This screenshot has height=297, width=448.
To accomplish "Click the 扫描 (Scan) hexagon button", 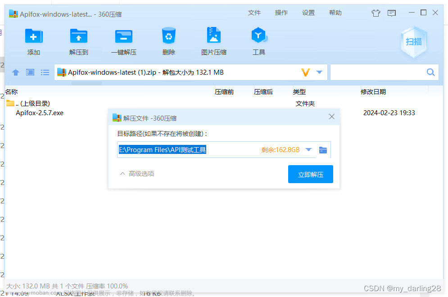I will click(x=414, y=42).
